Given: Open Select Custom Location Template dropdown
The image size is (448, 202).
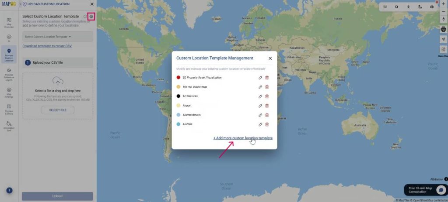Looking at the screenshot, I should tap(58, 37).
